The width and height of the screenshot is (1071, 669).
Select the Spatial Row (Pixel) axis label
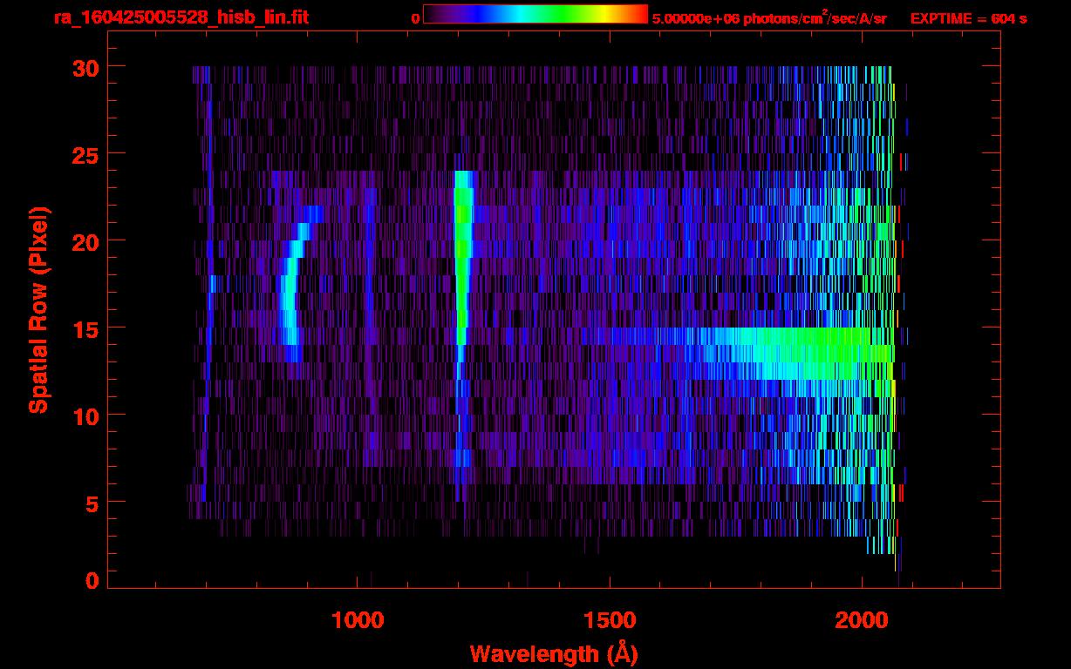click(38, 309)
